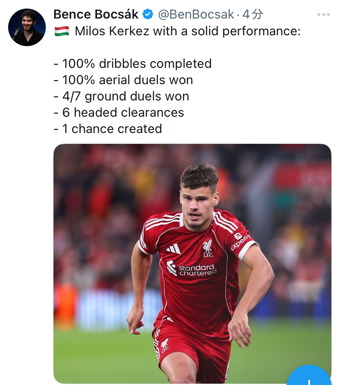Click the text 'Milos Kerkez with a solid performance'
The image size is (340, 385).
187,31
